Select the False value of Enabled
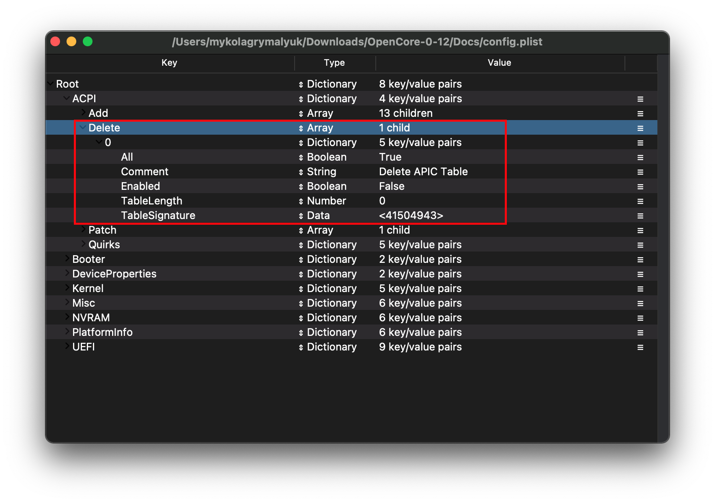Viewport: 715px width, 503px height. click(x=392, y=187)
